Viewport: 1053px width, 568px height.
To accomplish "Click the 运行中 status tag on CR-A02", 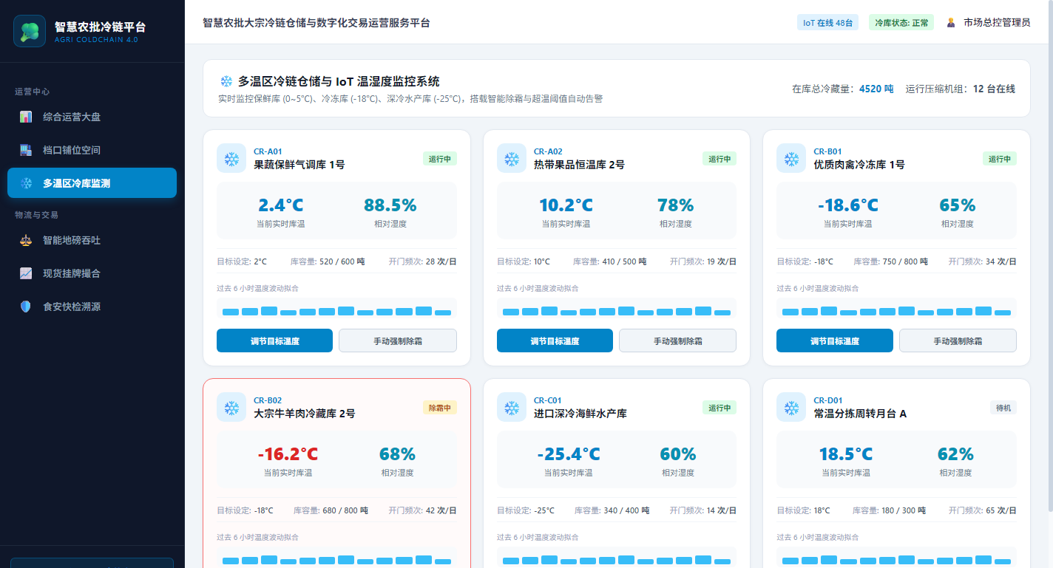I will [x=720, y=159].
